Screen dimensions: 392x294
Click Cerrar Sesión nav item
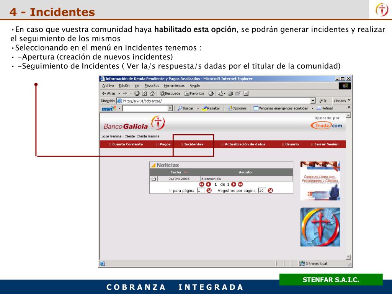(x=325, y=144)
